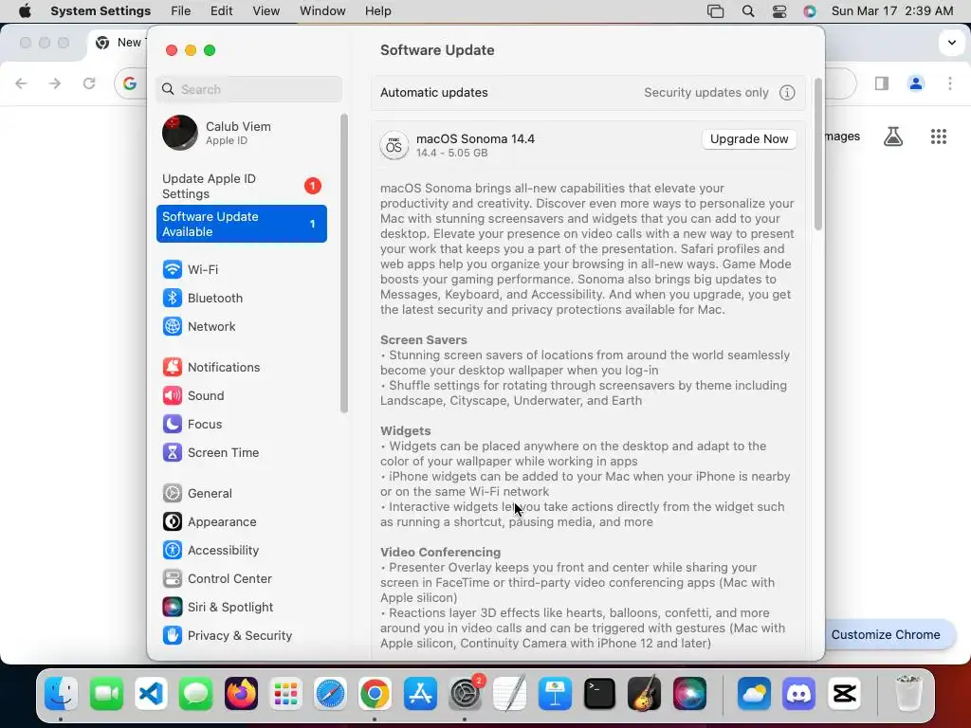Viewport: 971px width, 728px height.
Task: Open the Apple menu
Action: 25,11
